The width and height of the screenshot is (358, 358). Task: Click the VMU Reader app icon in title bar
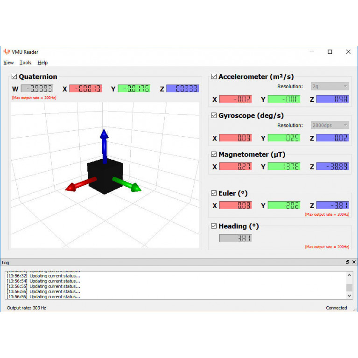7,52
